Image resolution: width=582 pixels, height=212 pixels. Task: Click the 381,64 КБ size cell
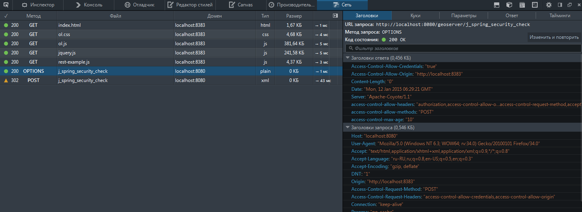click(294, 44)
